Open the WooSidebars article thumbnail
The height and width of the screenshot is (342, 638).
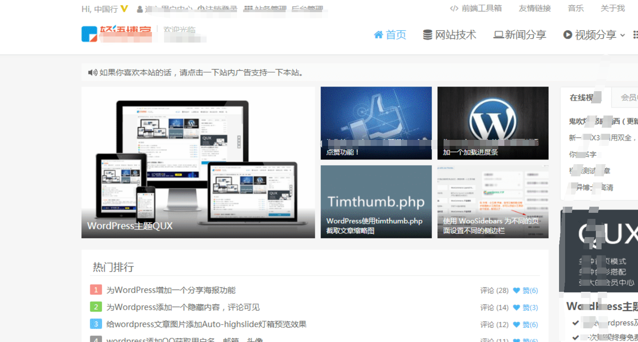(493, 202)
